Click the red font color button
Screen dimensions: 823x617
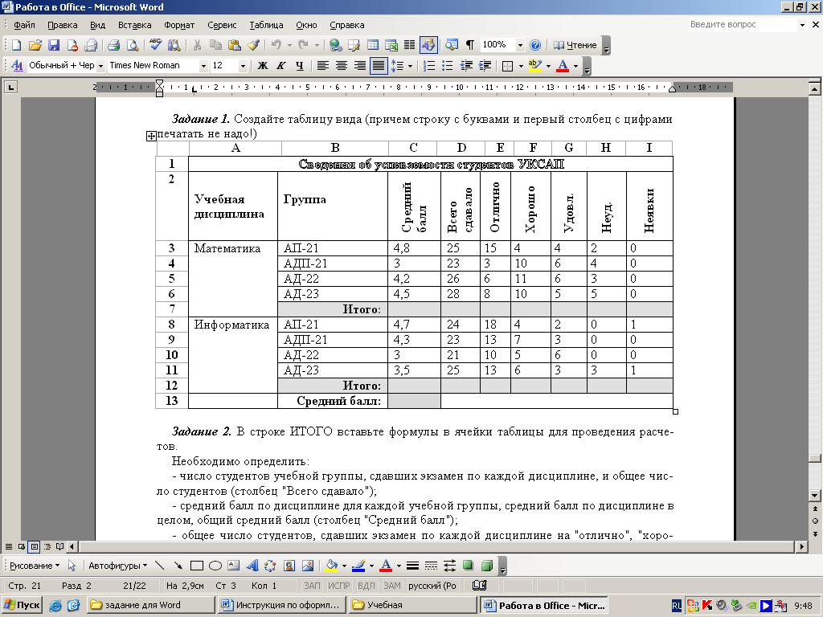click(x=563, y=66)
